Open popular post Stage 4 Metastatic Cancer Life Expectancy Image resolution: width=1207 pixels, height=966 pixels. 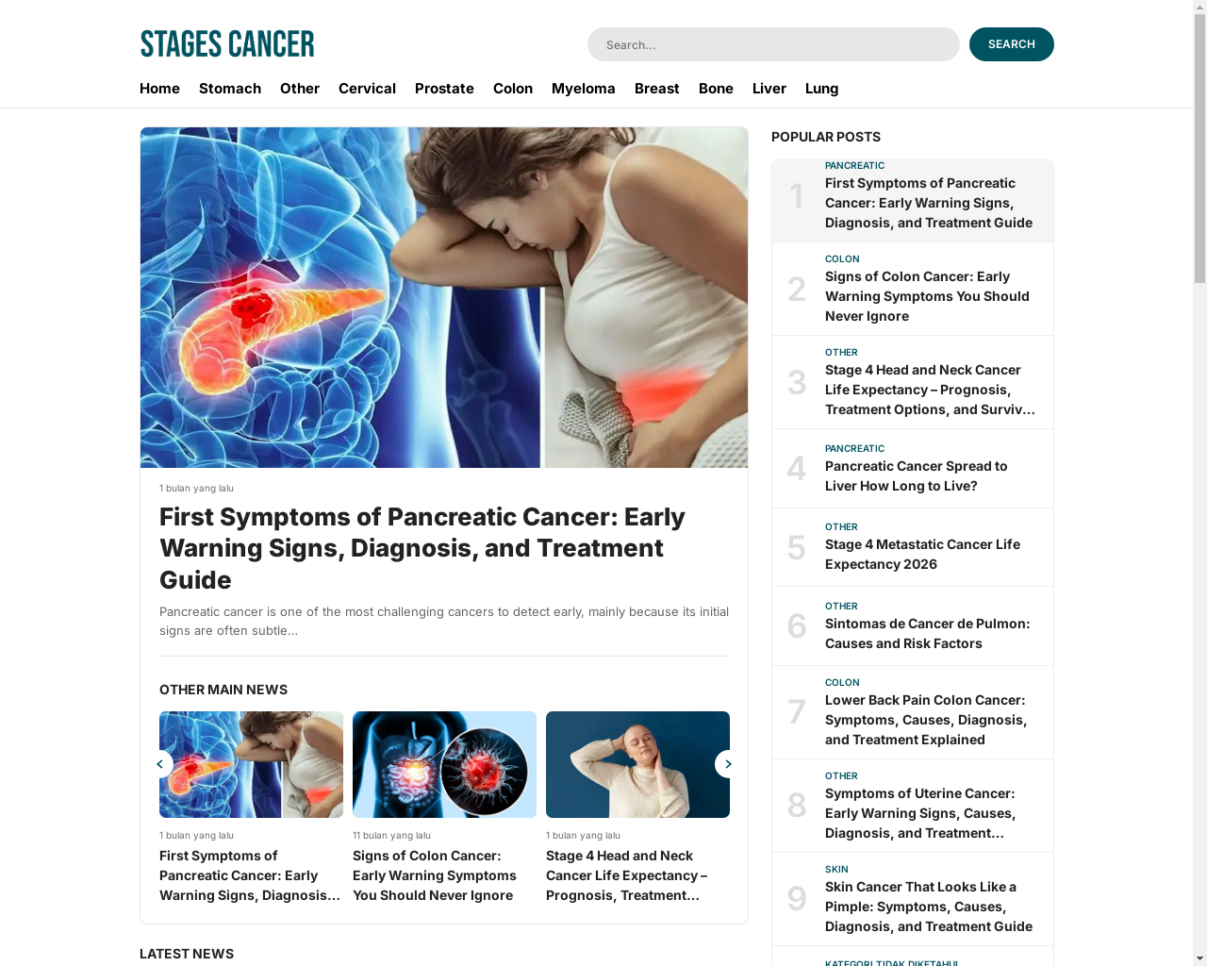[922, 555]
